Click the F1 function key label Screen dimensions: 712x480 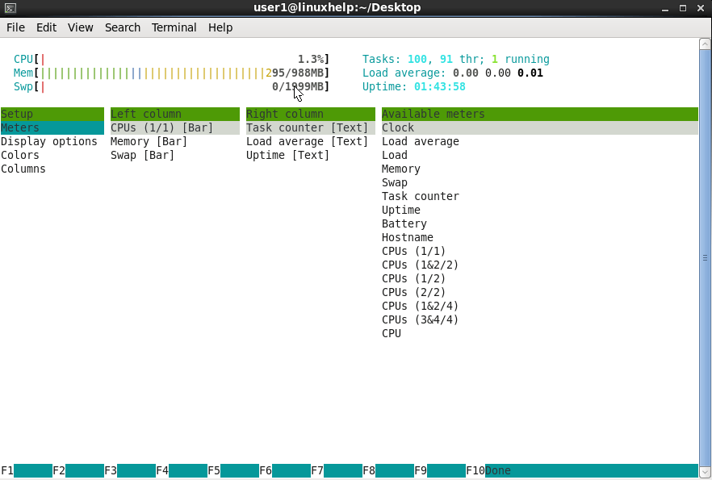coord(6,470)
